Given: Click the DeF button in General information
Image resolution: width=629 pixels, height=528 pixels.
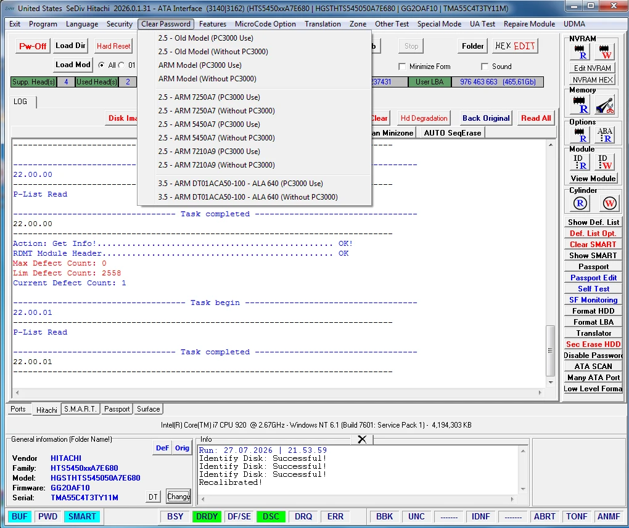Looking at the screenshot, I should (162, 448).
